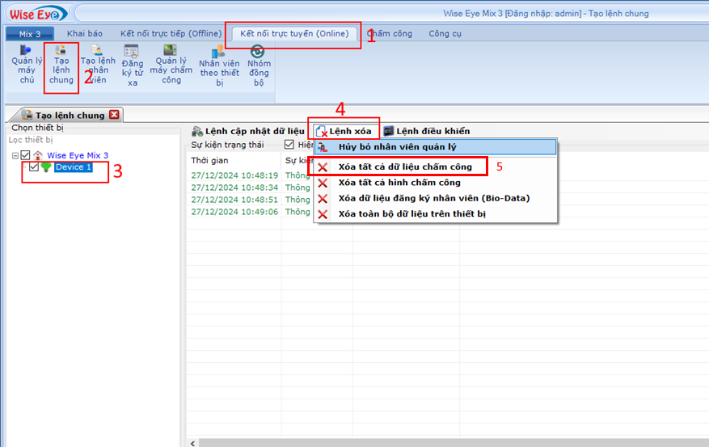The image size is (709, 447).
Task: Choose Xóa tất cả hình chấm công
Action: click(x=436, y=183)
